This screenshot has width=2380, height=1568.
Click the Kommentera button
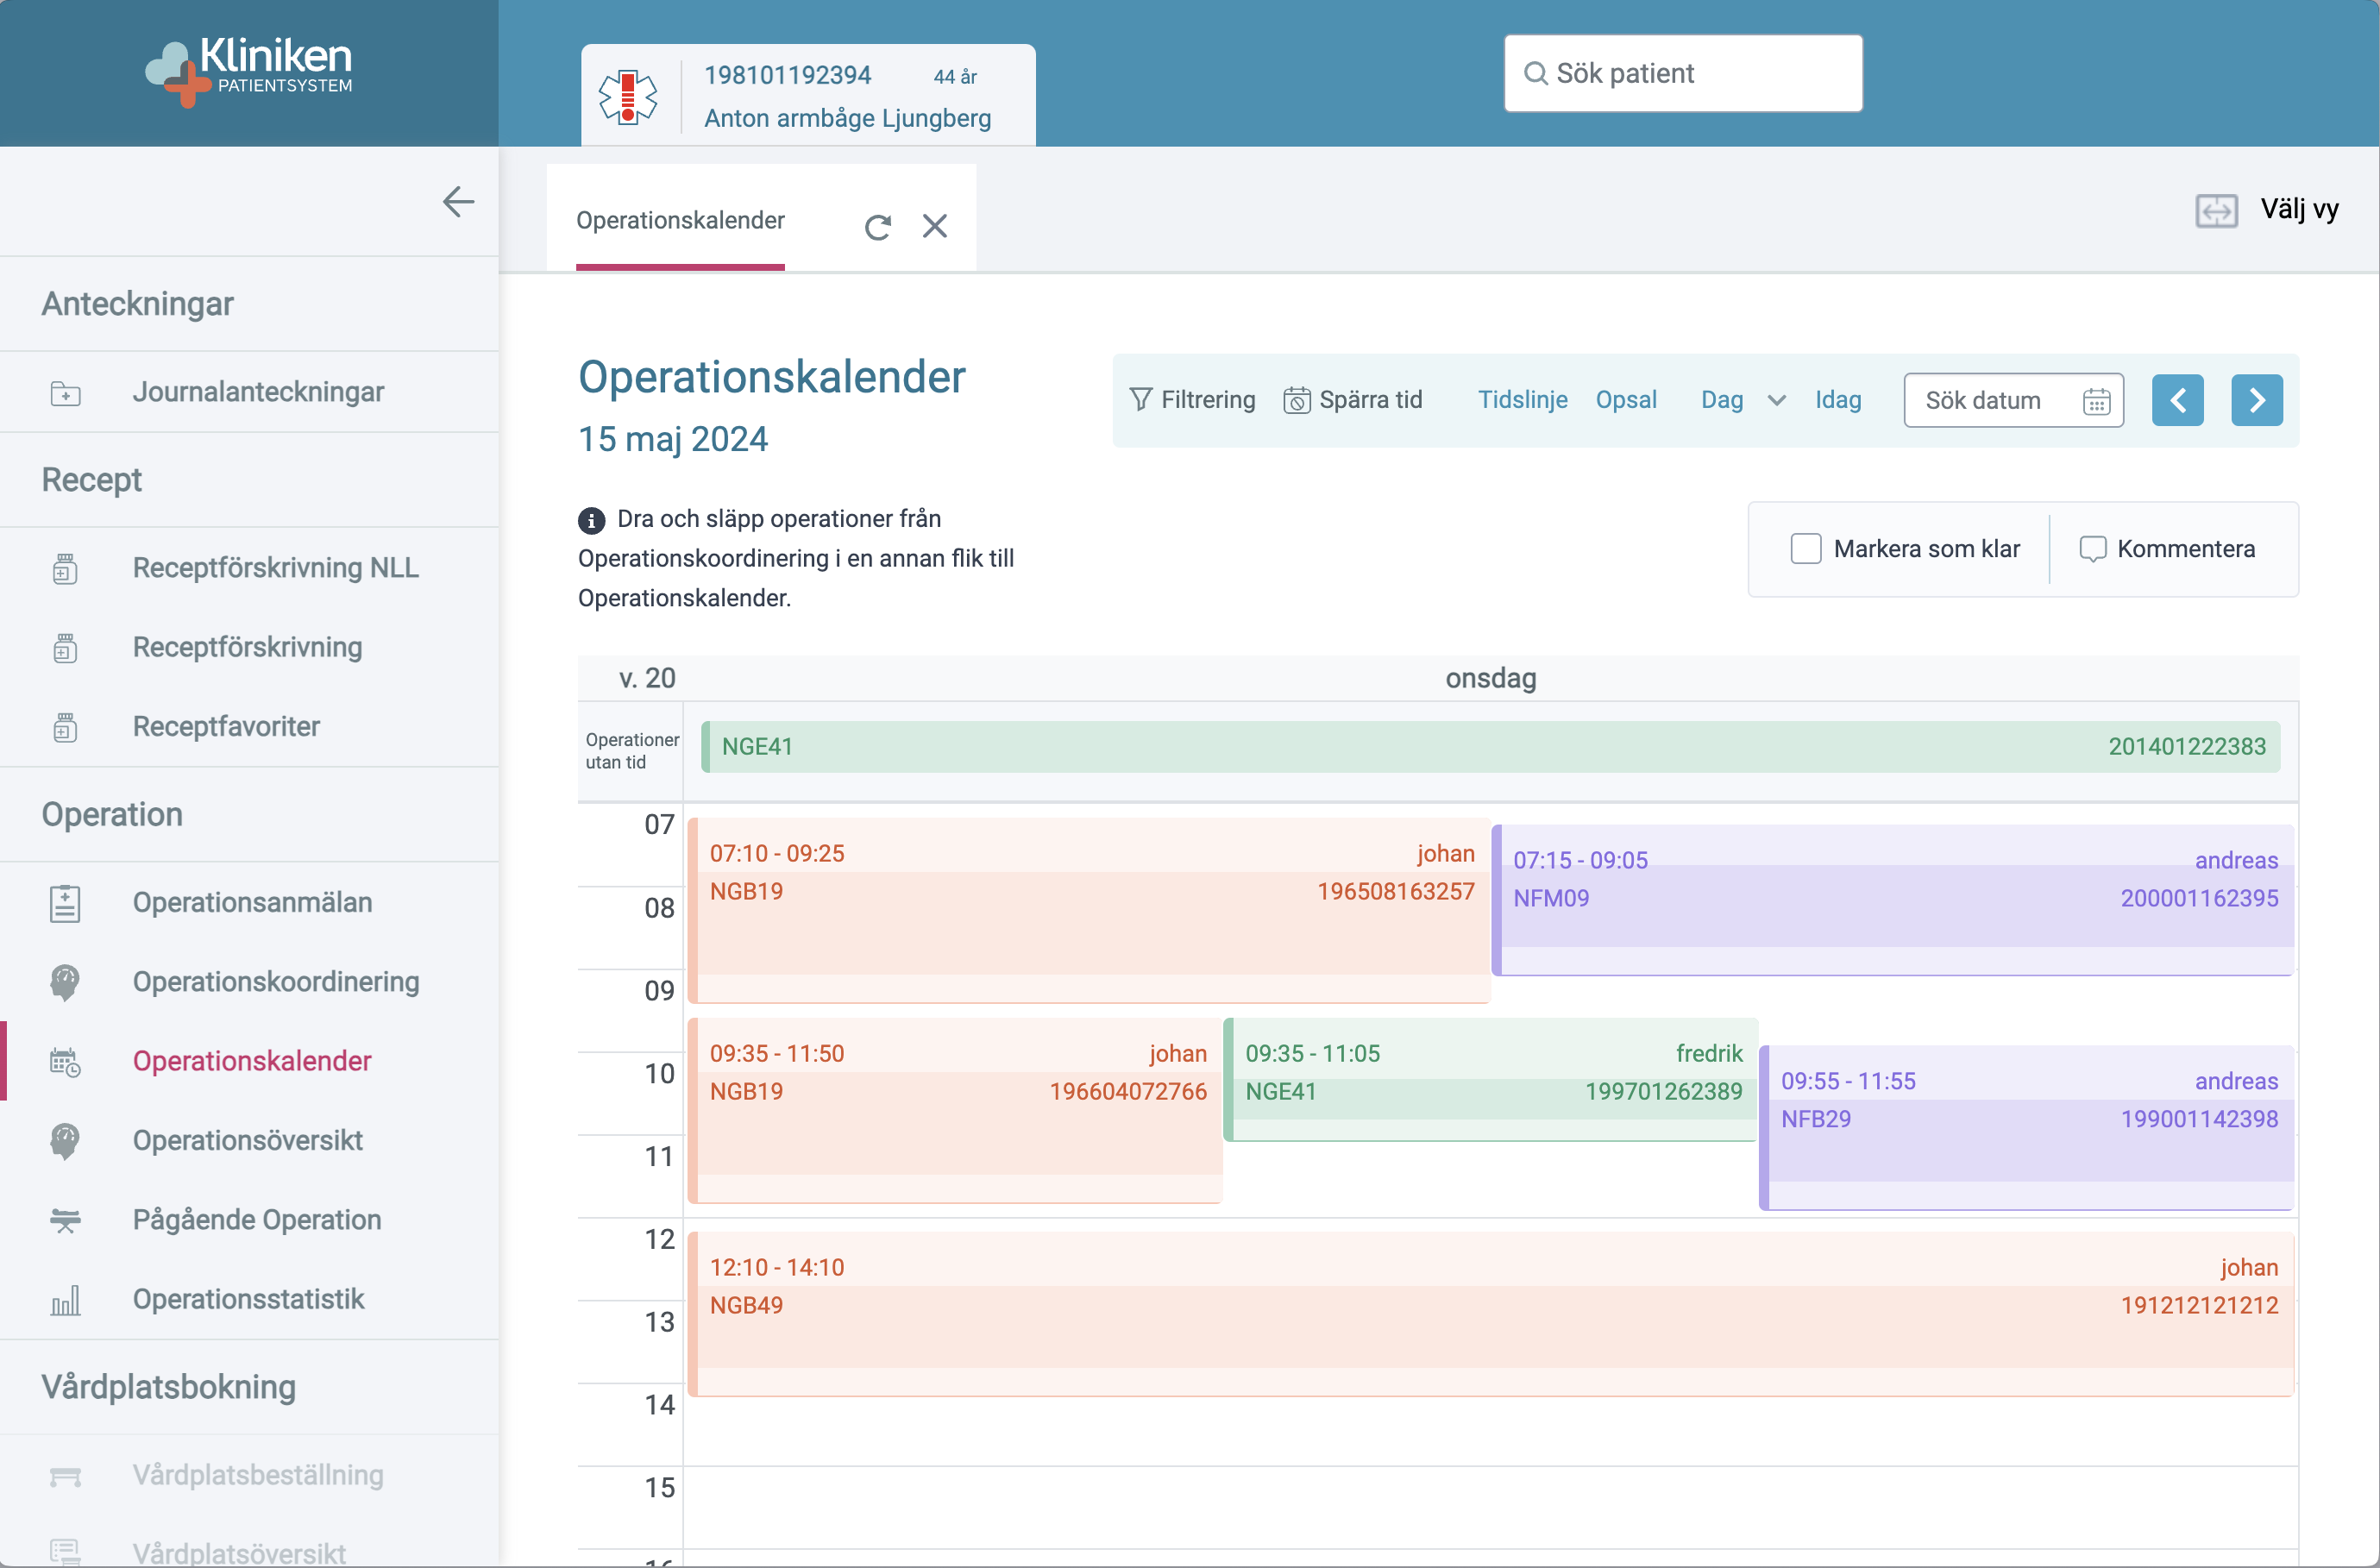coord(2168,549)
